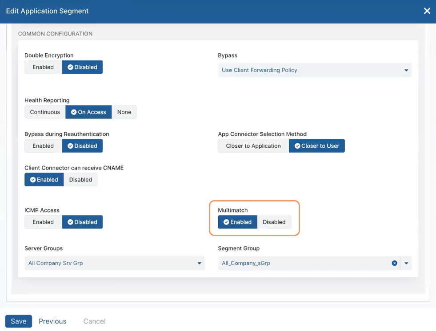Clear the All_Company_sGrp segment group selection
The width and height of the screenshot is (436, 331).
(394, 263)
